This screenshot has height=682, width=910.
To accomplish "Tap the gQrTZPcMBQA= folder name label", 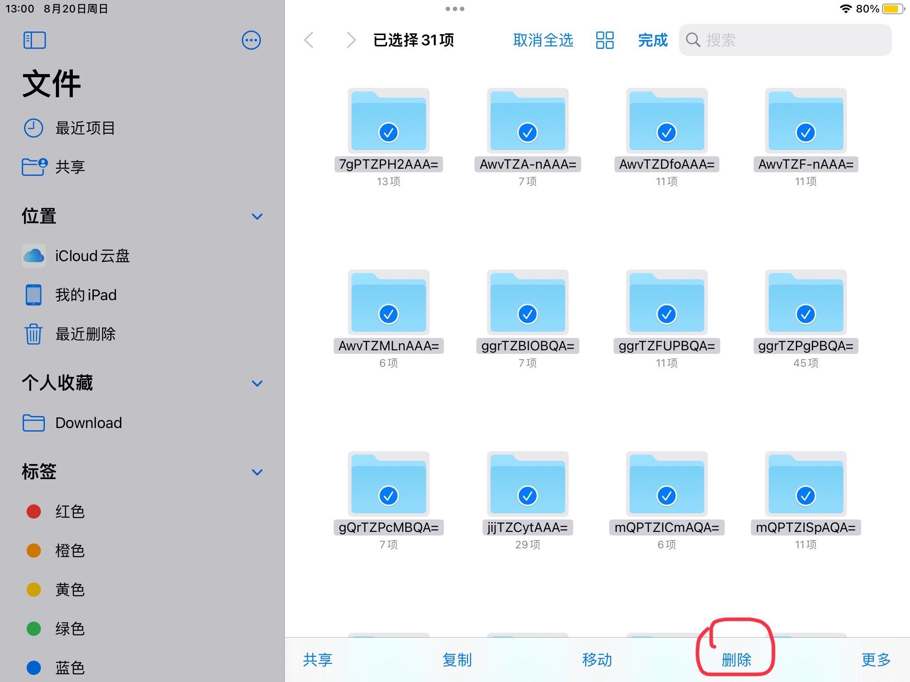I will click(x=389, y=527).
